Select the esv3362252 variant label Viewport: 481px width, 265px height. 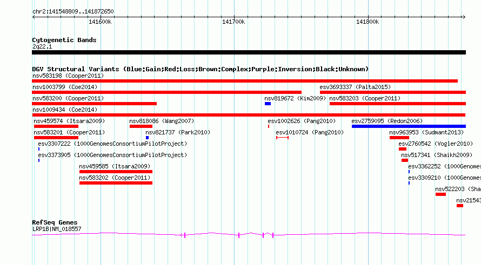point(444,166)
